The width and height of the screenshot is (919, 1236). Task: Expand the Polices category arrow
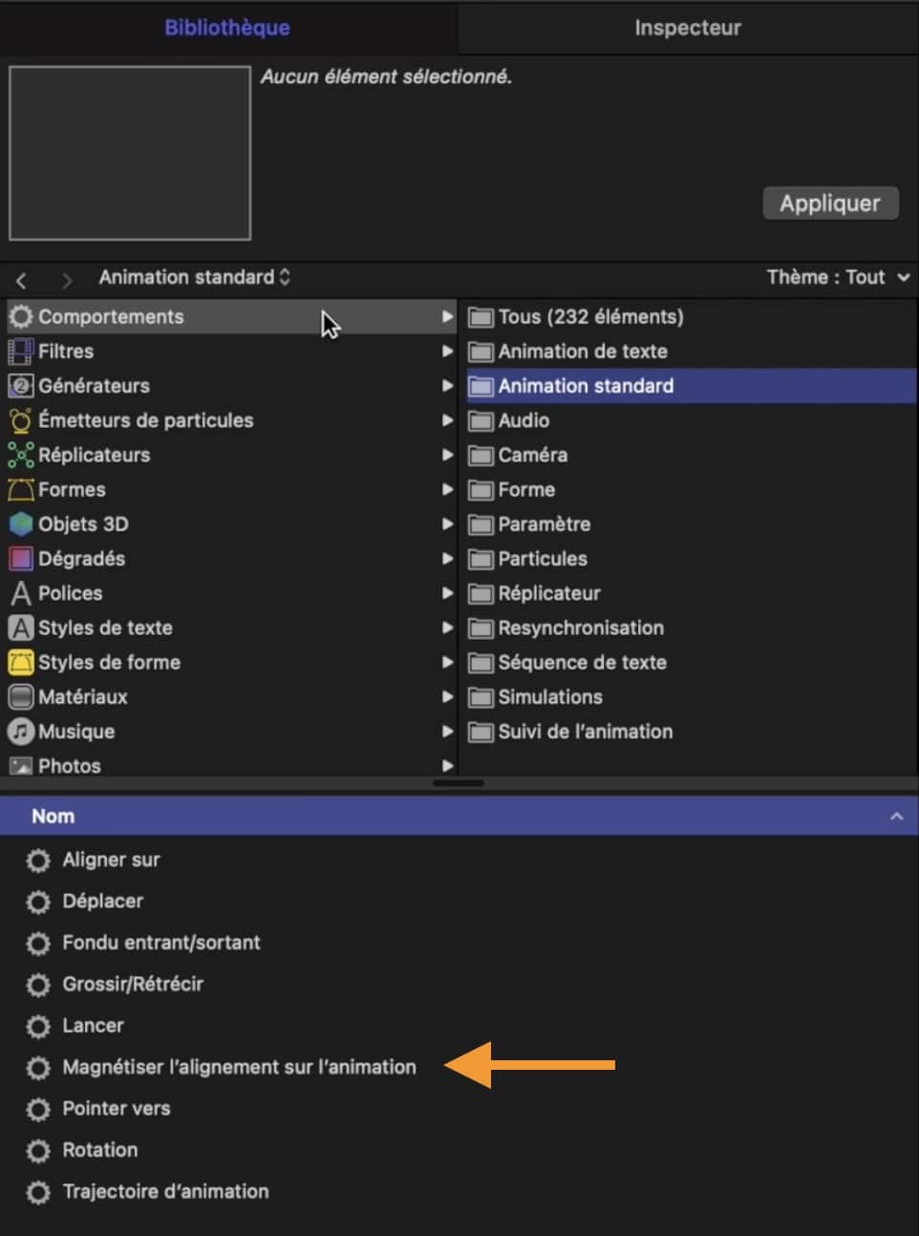point(447,593)
